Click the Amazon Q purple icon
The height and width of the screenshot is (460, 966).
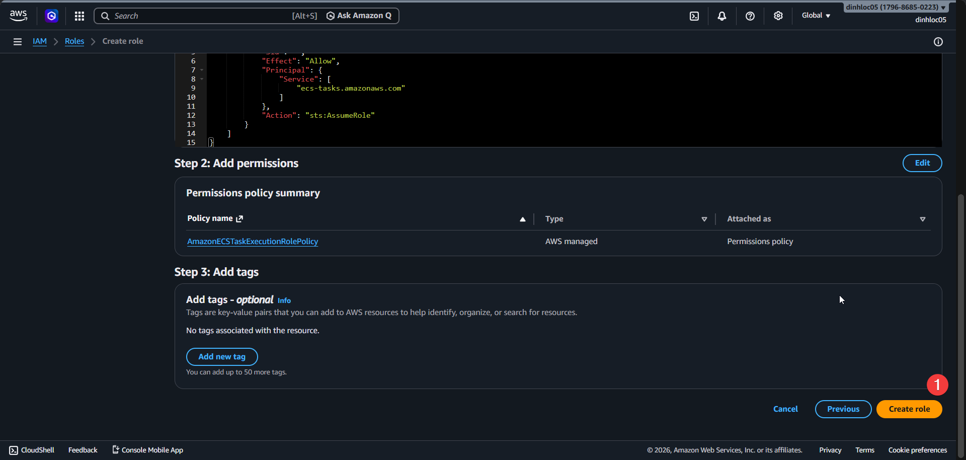click(51, 16)
